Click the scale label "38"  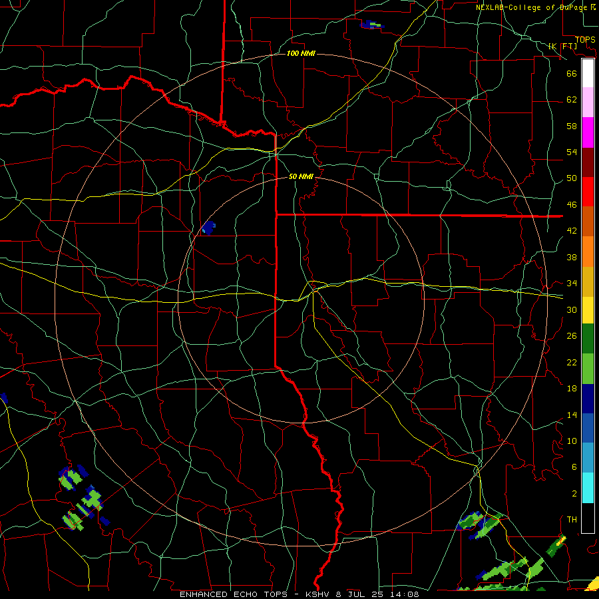click(x=572, y=257)
